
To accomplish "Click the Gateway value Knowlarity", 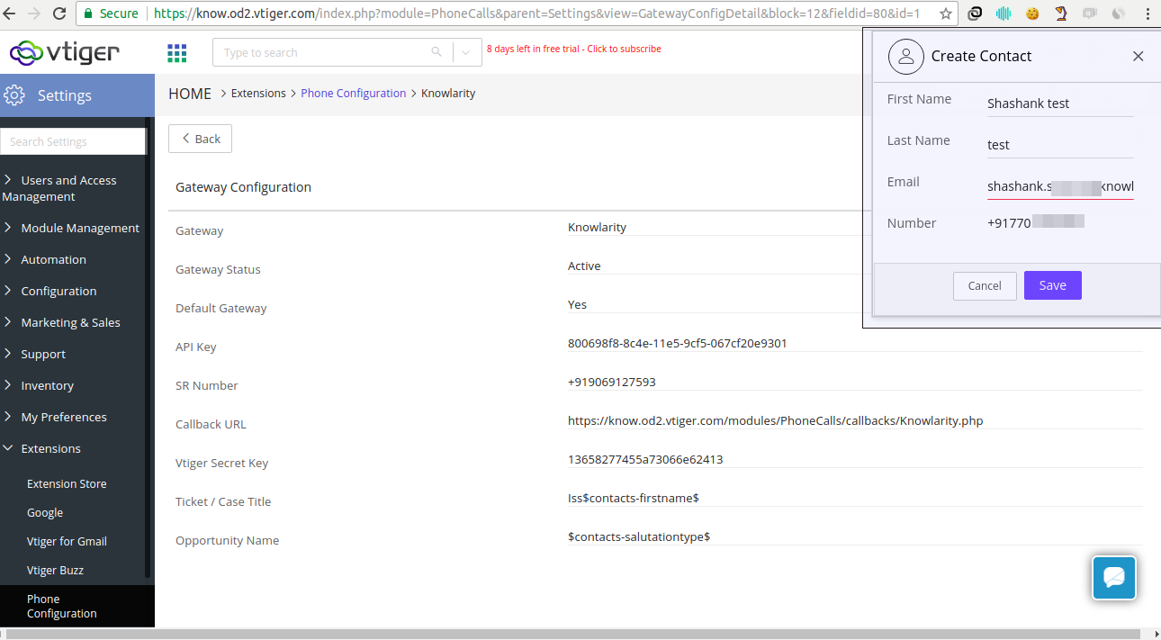I will 597,227.
